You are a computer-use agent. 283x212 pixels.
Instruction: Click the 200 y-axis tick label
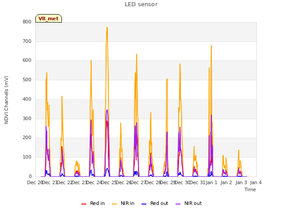pyautogui.click(x=27, y=137)
